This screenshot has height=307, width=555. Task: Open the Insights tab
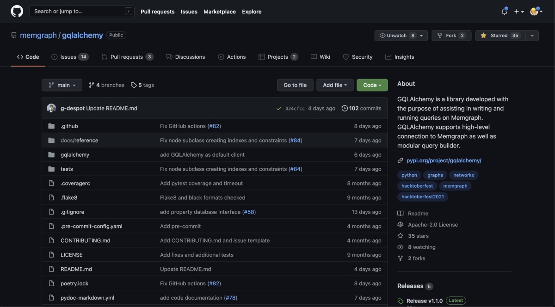coord(400,57)
